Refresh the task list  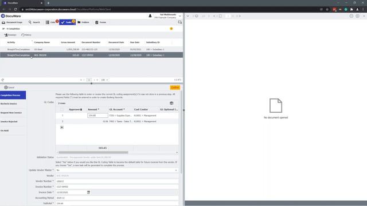[x=2, y=80]
